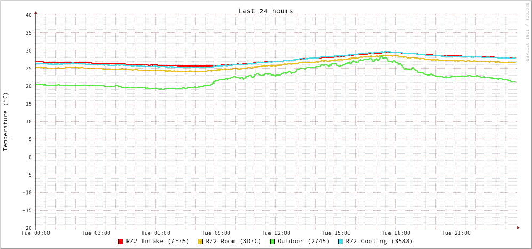Screen dimensions: 532x249
Task: Click the RRDTOOL / TOBI OETIKER watermark
Action: [x=527, y=32]
